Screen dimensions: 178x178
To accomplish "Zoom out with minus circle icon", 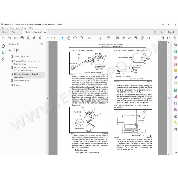I will point(75,38).
